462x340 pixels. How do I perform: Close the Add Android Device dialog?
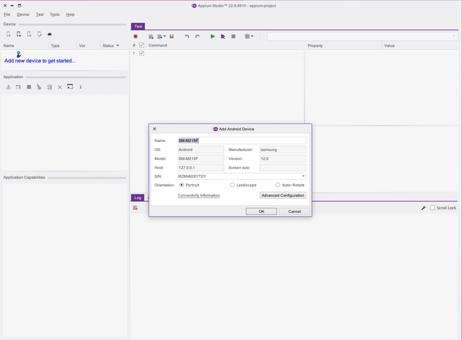coord(154,129)
